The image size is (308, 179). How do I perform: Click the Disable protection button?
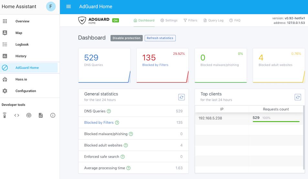(x=126, y=38)
